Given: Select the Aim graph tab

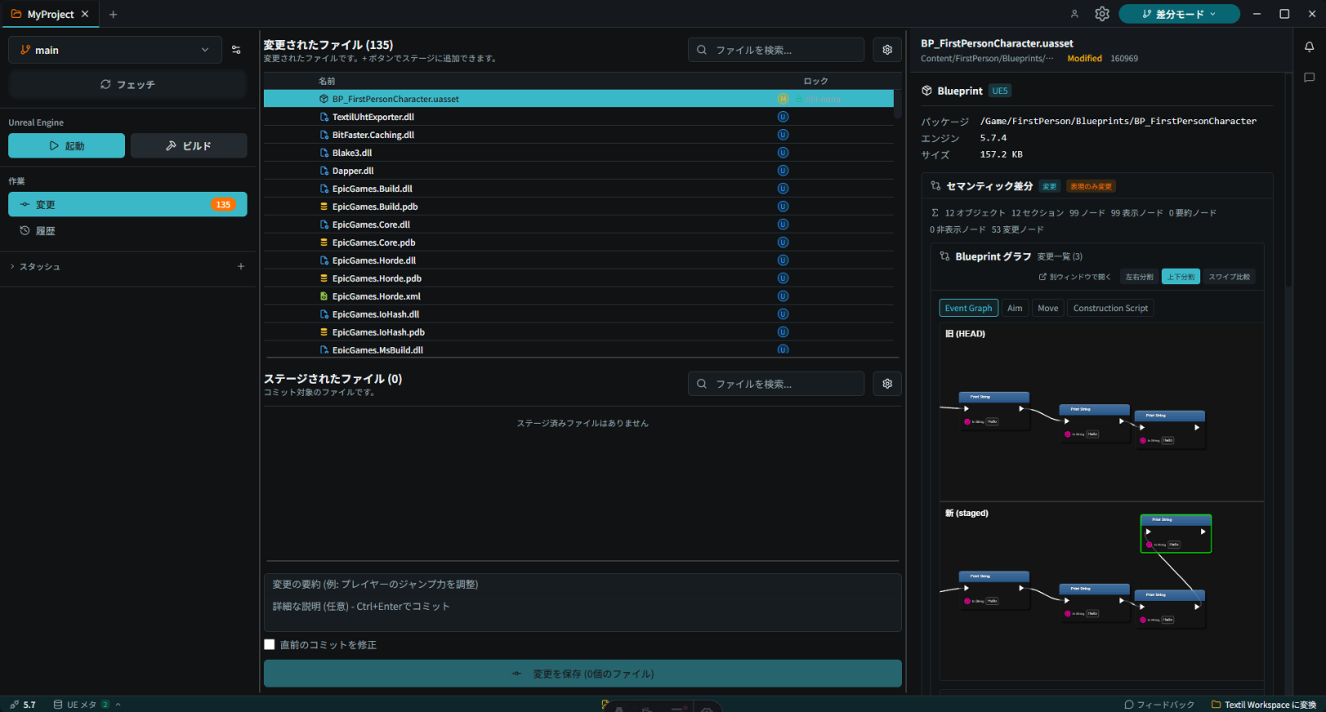Looking at the screenshot, I should click(x=1015, y=308).
